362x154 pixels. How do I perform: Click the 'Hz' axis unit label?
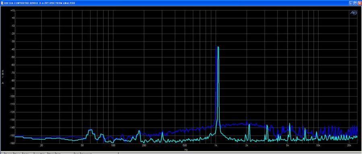(186, 150)
